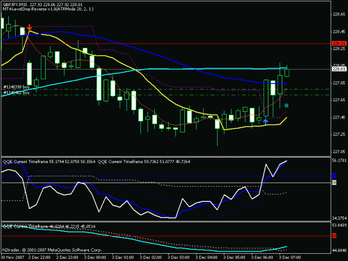Click the teal dot marker near 227.65
348x261 pixels.
(x=286, y=106)
